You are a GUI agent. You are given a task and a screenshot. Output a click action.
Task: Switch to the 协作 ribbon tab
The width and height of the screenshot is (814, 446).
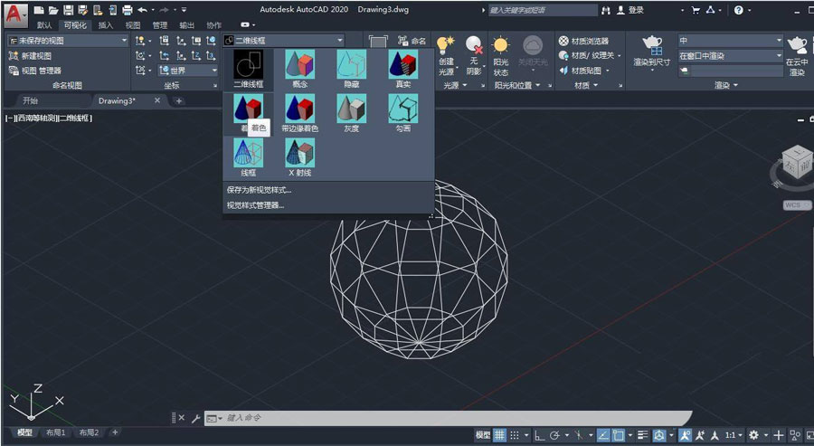[x=213, y=25]
